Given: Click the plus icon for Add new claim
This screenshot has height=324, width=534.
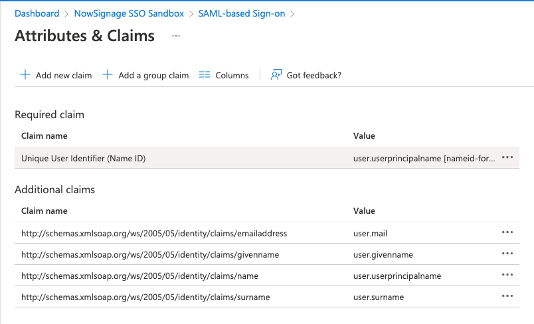Looking at the screenshot, I should [x=25, y=75].
